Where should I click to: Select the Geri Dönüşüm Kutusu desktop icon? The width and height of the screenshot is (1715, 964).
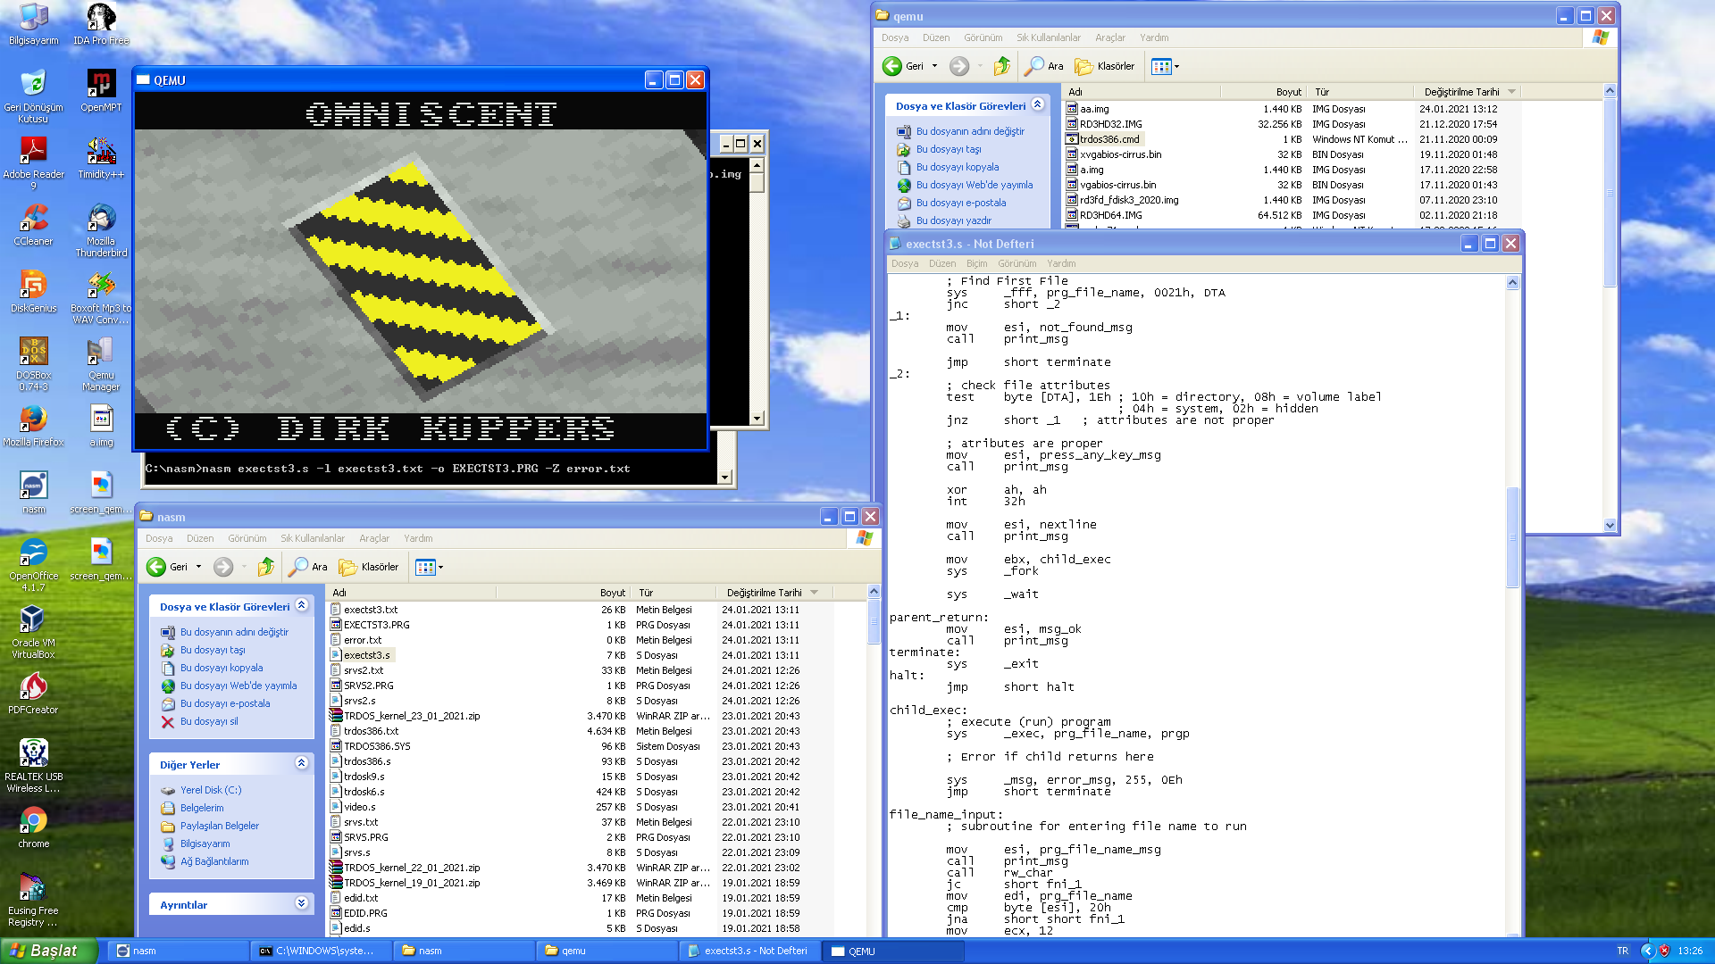(33, 96)
